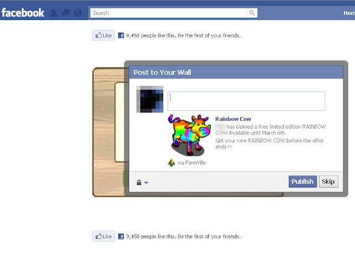Open the notifications globe icon
The image size is (355, 271).
[78, 13]
